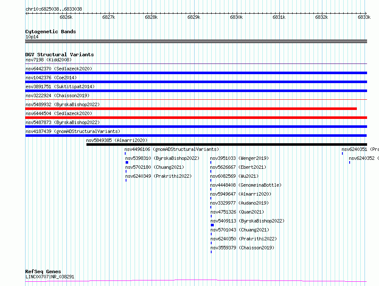Select the nsv6442370 (Sedlazeck2020) label
This screenshot has height=286, width=379.
pos(59,69)
